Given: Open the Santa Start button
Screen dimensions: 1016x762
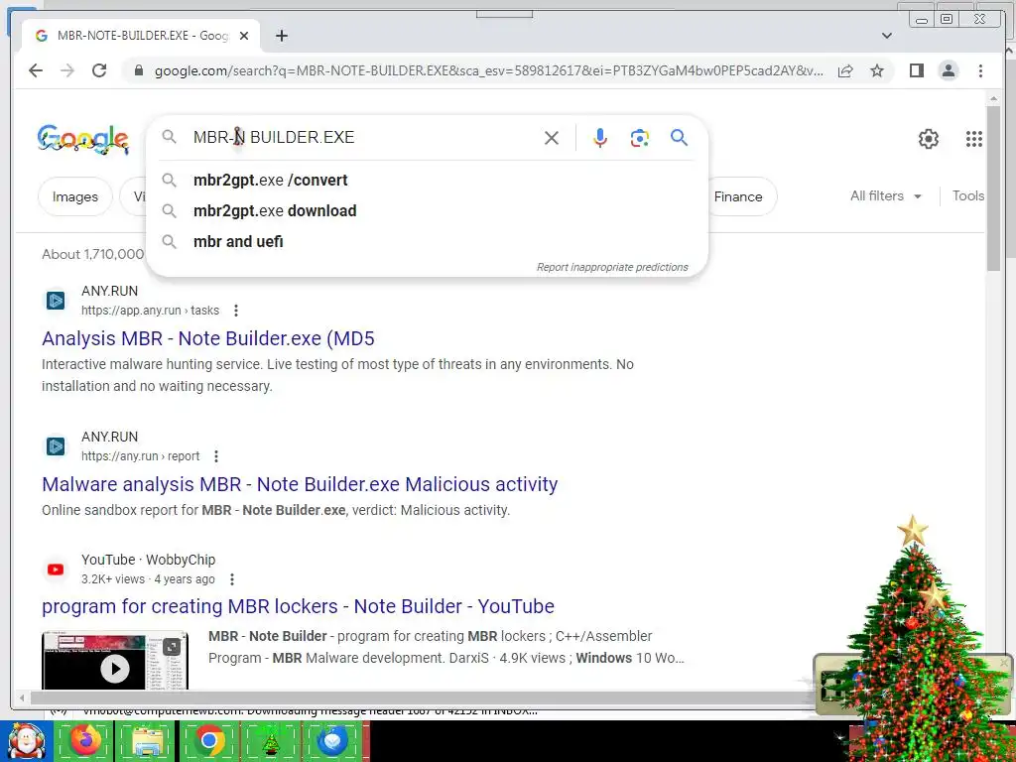Looking at the screenshot, I should pos(25,741).
